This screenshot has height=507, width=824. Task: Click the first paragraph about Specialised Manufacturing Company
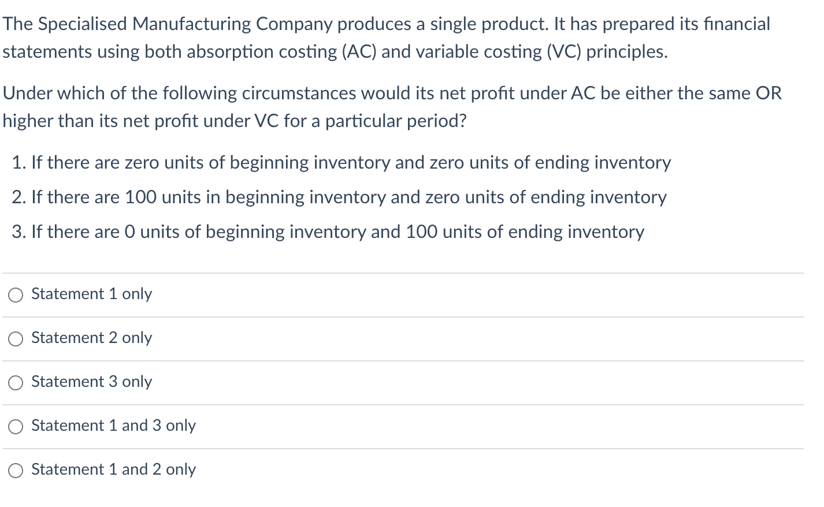tap(387, 37)
